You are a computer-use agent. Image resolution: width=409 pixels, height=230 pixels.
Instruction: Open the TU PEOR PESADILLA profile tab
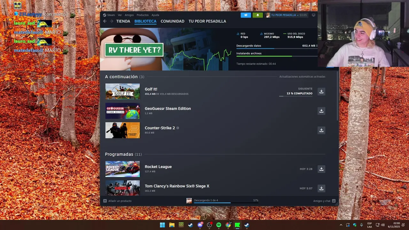pos(207,21)
